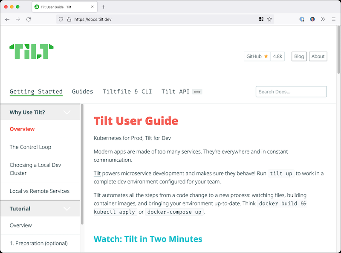Screen dimensions: 341x253
Task: Open the password manager extension icon
Action: [x=302, y=19]
